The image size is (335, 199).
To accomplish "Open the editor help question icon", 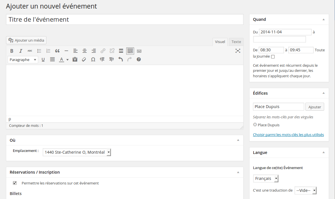I will 139,60.
